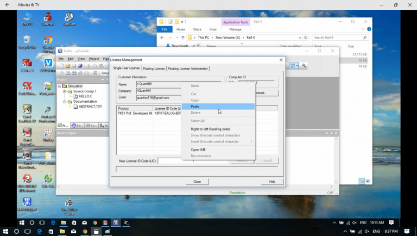Select HELLO.C file in project tree
The image size is (417, 236).
click(x=85, y=96)
